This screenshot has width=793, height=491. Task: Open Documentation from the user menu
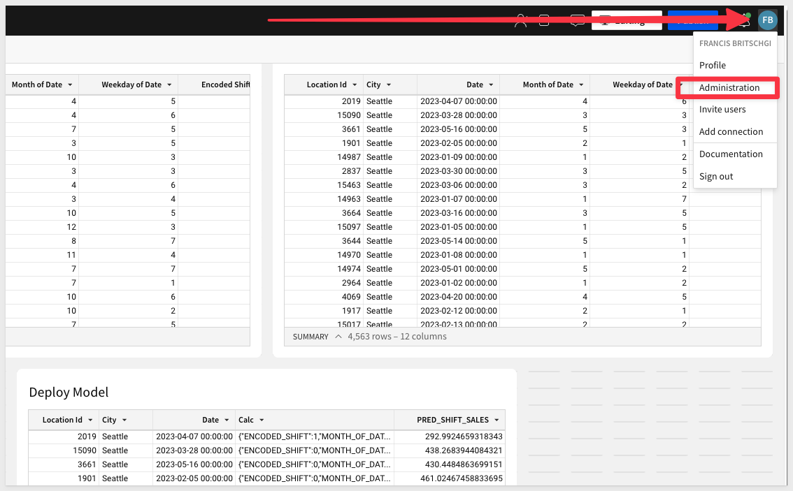click(x=731, y=154)
